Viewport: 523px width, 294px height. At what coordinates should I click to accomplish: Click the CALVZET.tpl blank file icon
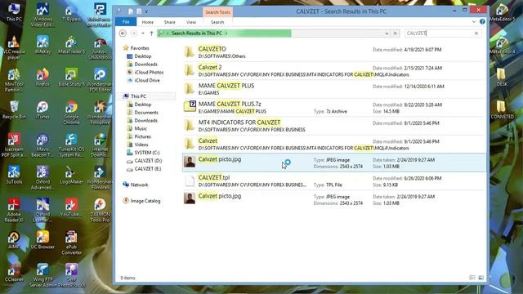190,180
